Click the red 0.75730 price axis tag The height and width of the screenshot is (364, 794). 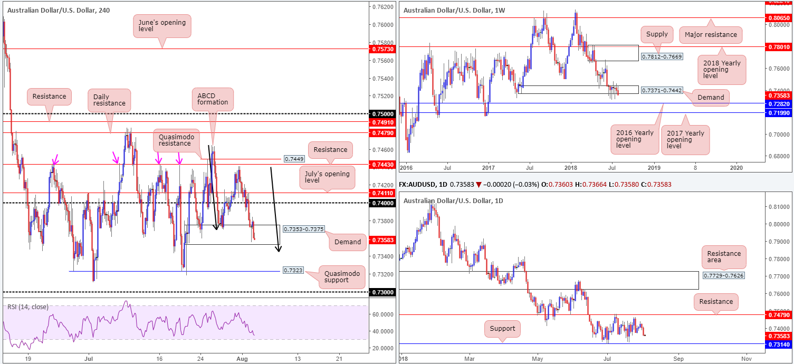381,49
